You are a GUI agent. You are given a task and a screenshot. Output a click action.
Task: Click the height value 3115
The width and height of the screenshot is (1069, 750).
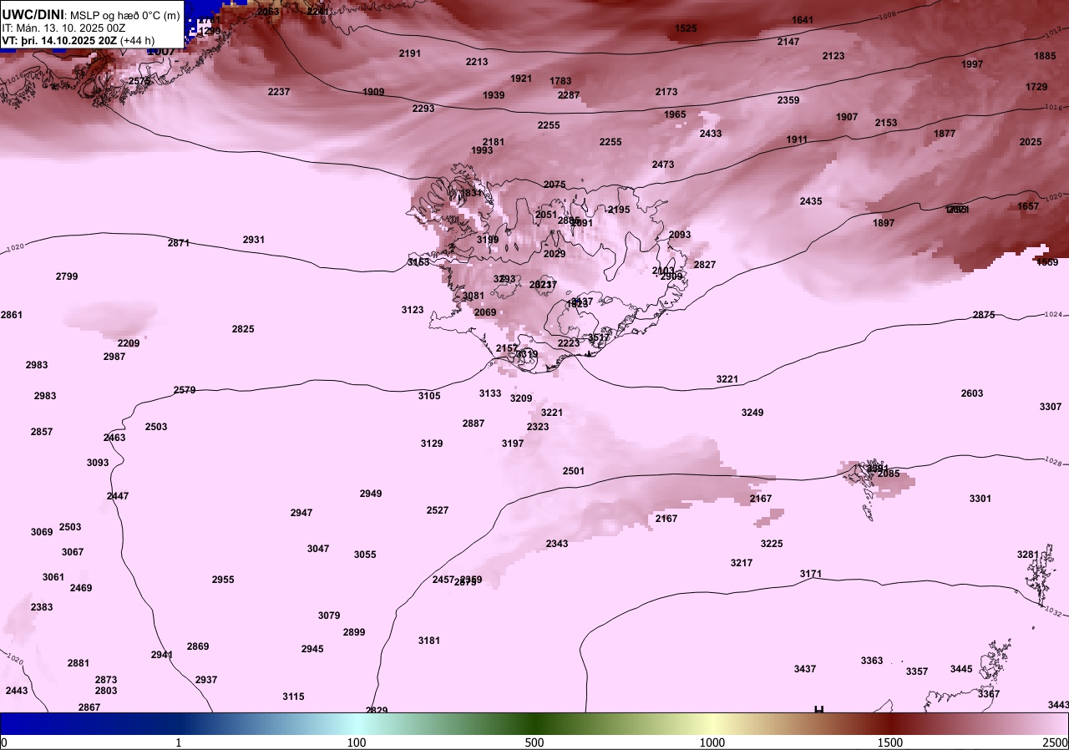(293, 697)
